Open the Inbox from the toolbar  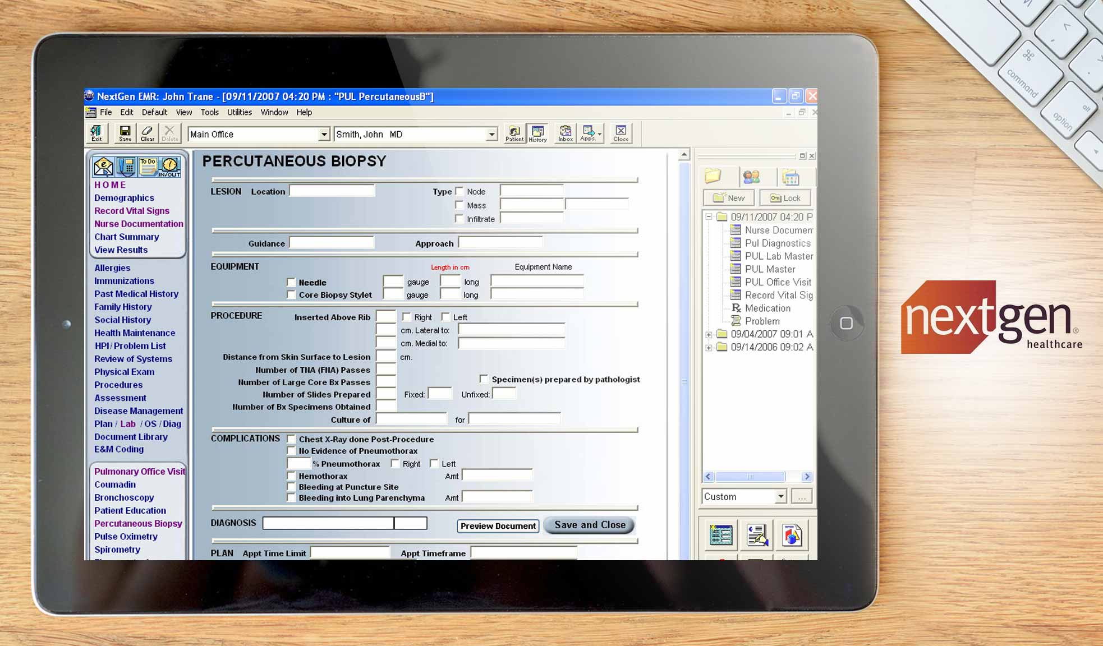point(565,133)
